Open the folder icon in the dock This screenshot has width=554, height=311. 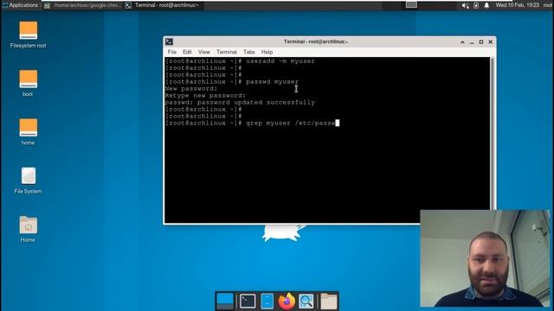click(329, 301)
